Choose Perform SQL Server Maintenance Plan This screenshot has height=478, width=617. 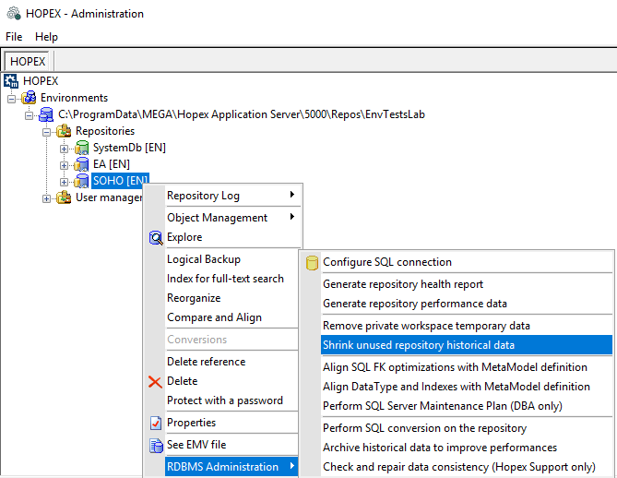point(442,406)
